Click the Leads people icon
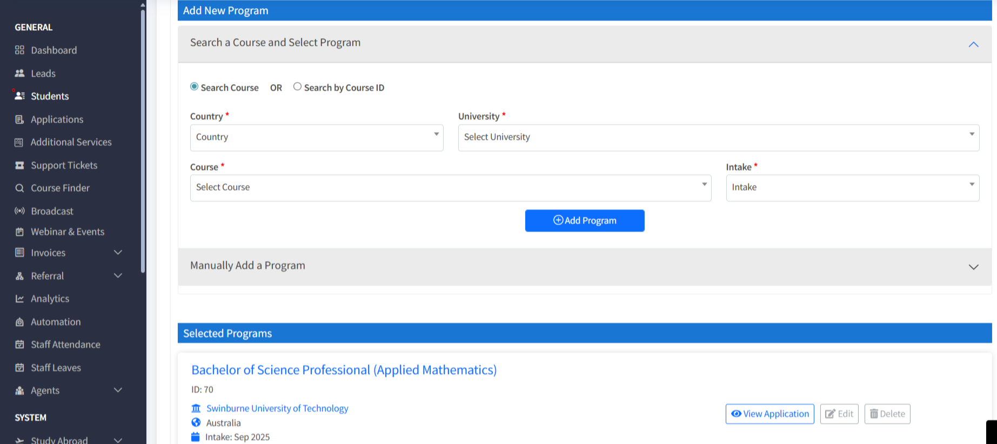Screen dimensions: 997x444 19,73
